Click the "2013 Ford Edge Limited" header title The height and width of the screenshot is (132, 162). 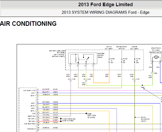105,5
